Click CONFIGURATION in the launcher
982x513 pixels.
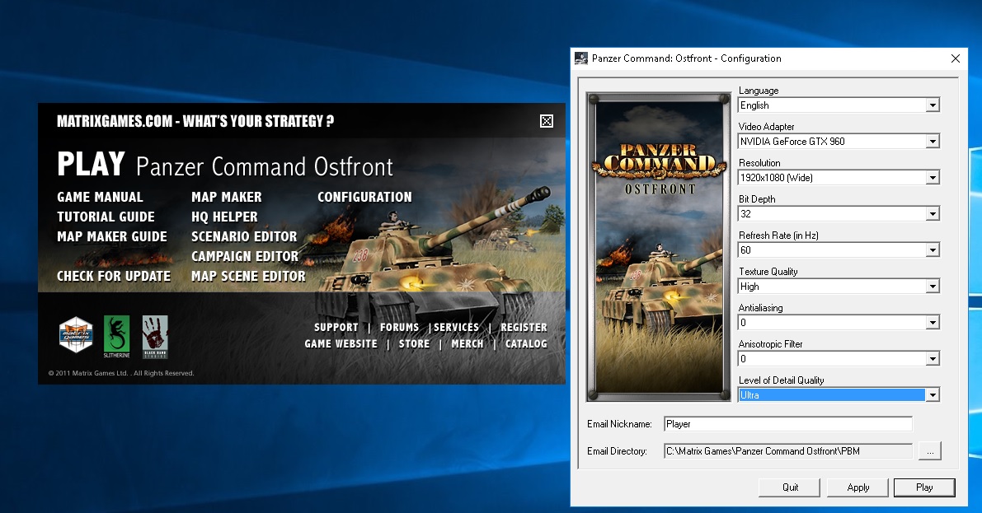tap(364, 197)
